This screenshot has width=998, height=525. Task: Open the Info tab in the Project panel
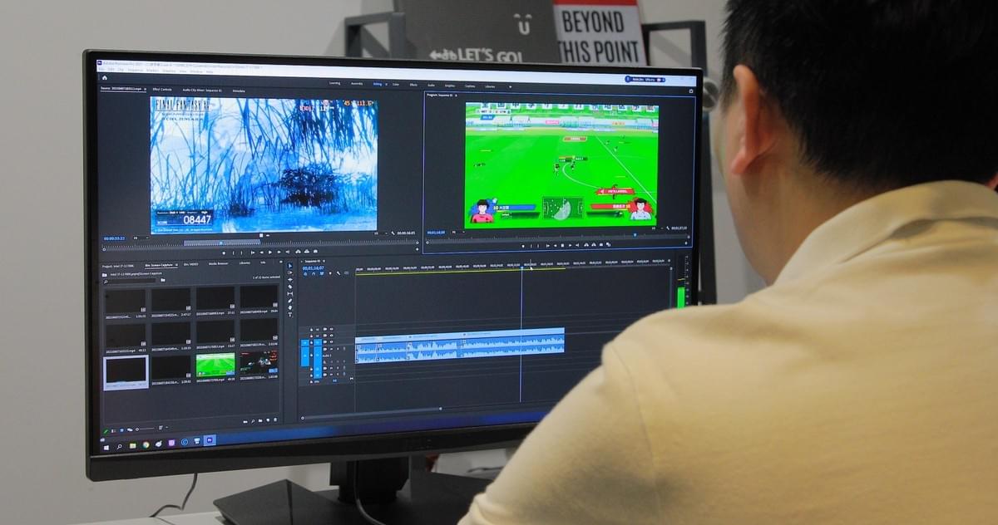pyautogui.click(x=263, y=263)
